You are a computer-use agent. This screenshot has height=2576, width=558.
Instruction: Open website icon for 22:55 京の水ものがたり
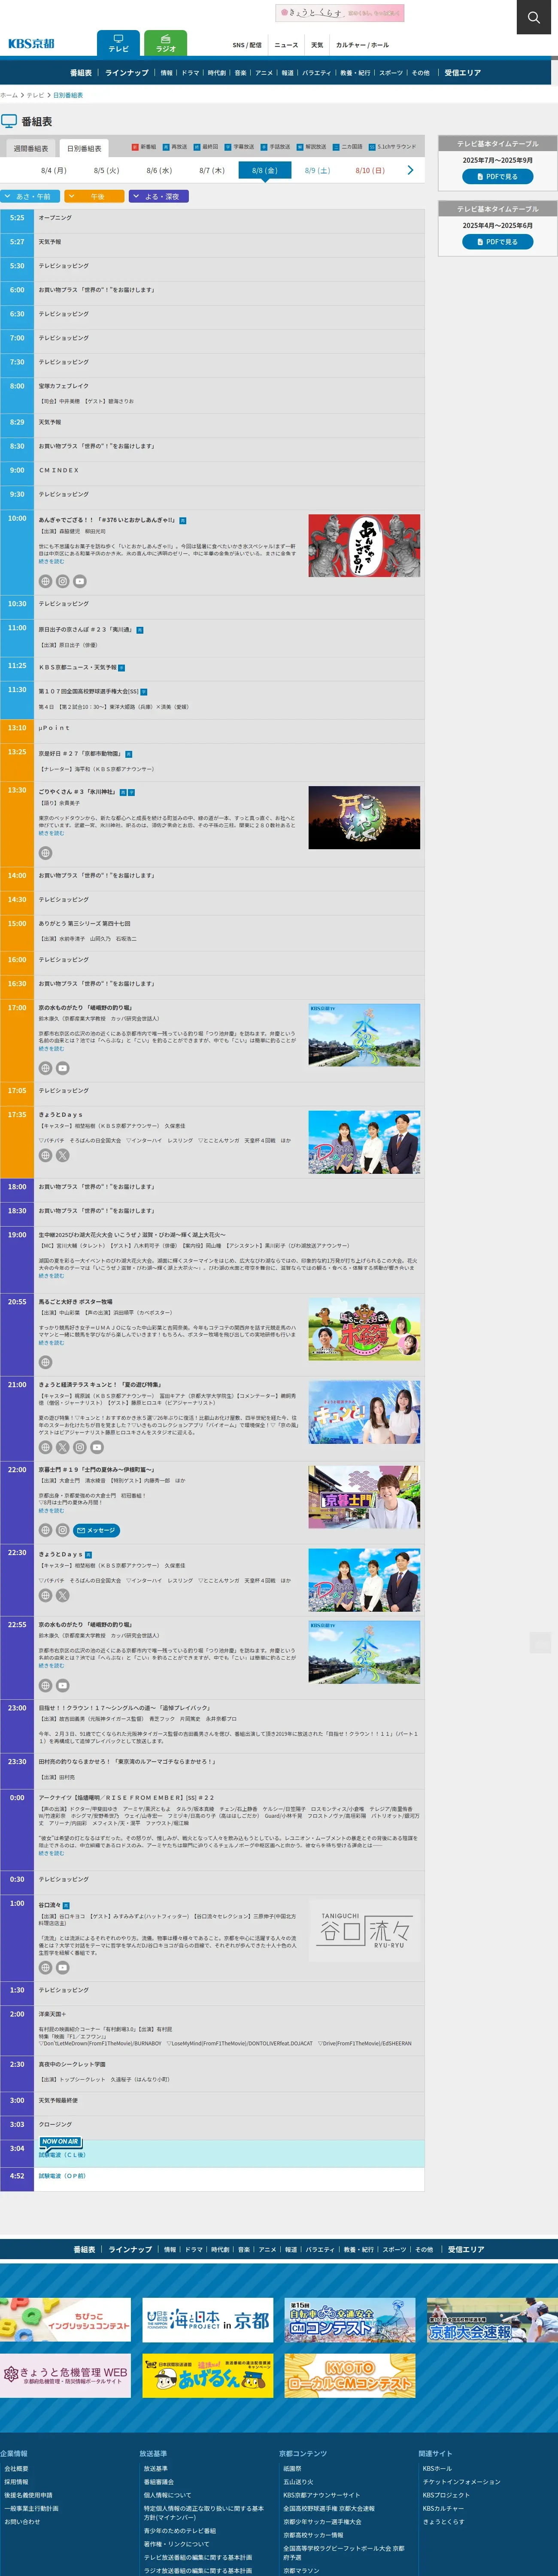click(x=45, y=1685)
